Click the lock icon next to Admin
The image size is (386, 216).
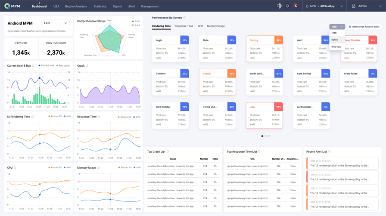pos(354,6)
